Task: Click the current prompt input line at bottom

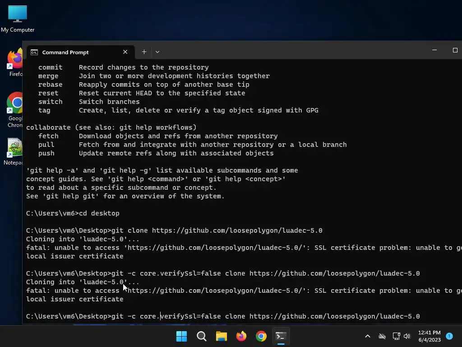Action: point(223,316)
